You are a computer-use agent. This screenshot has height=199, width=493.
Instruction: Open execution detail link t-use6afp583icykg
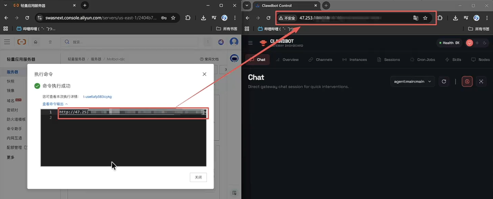click(x=98, y=97)
